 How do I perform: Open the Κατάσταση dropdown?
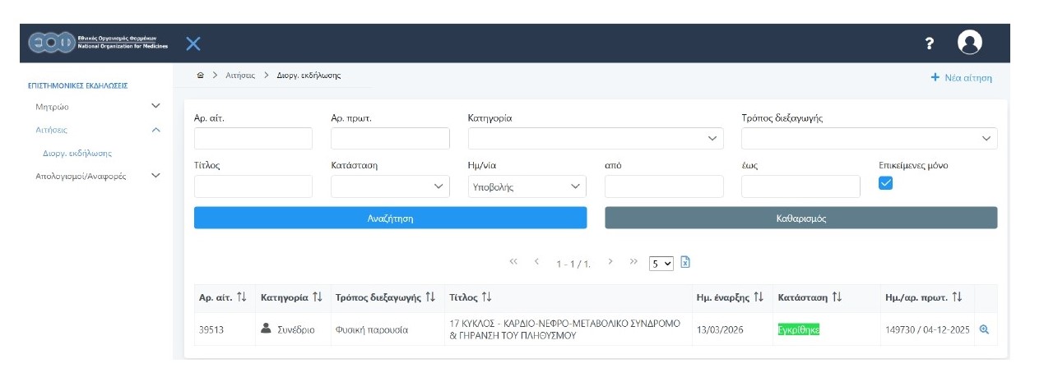tap(390, 186)
